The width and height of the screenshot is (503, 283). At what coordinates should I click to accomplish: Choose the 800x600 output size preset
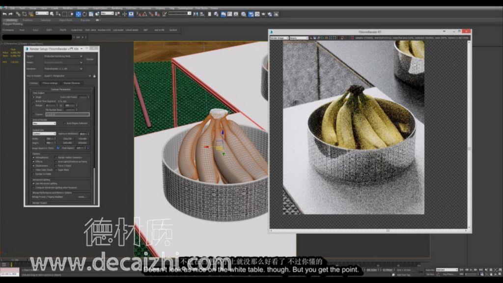pyautogui.click(x=83, y=143)
